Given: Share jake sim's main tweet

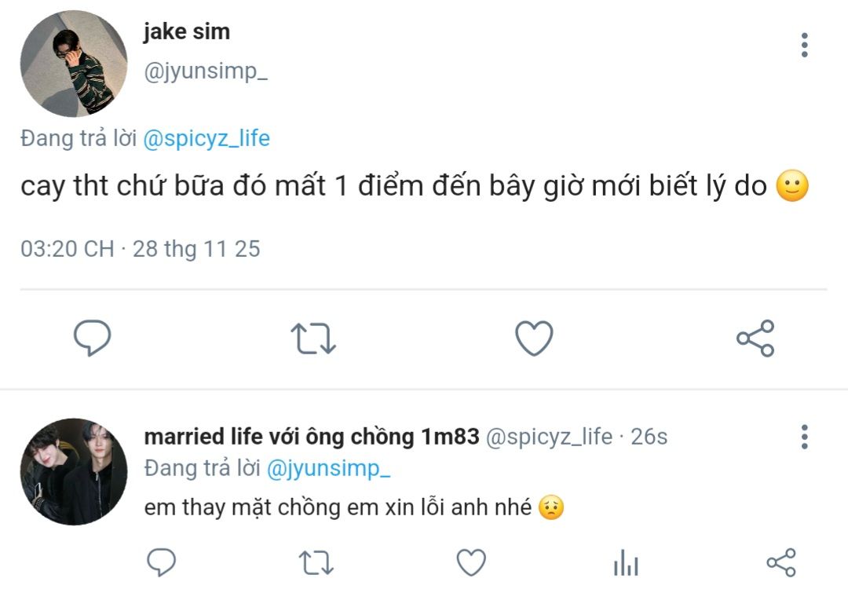Looking at the screenshot, I should pos(755,338).
